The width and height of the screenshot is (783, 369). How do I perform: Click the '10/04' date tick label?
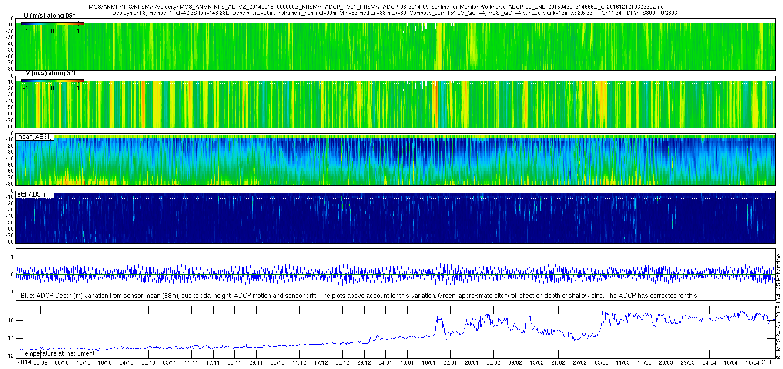731,363
